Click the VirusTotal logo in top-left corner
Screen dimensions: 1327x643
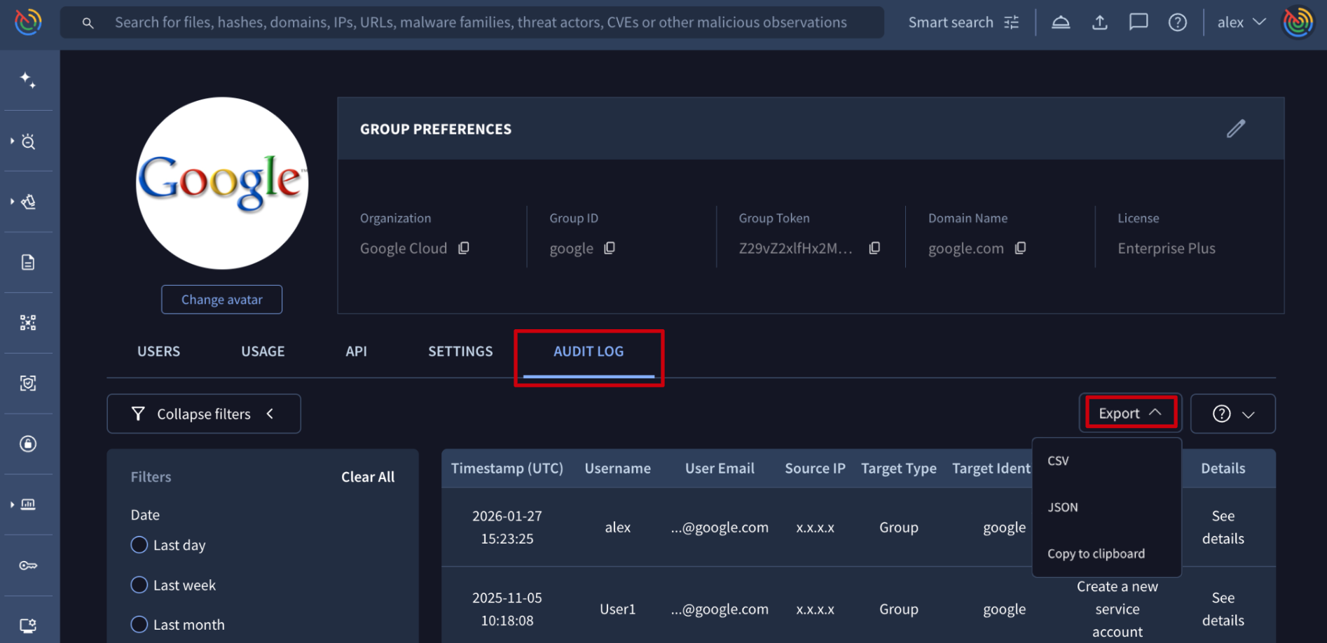click(28, 22)
